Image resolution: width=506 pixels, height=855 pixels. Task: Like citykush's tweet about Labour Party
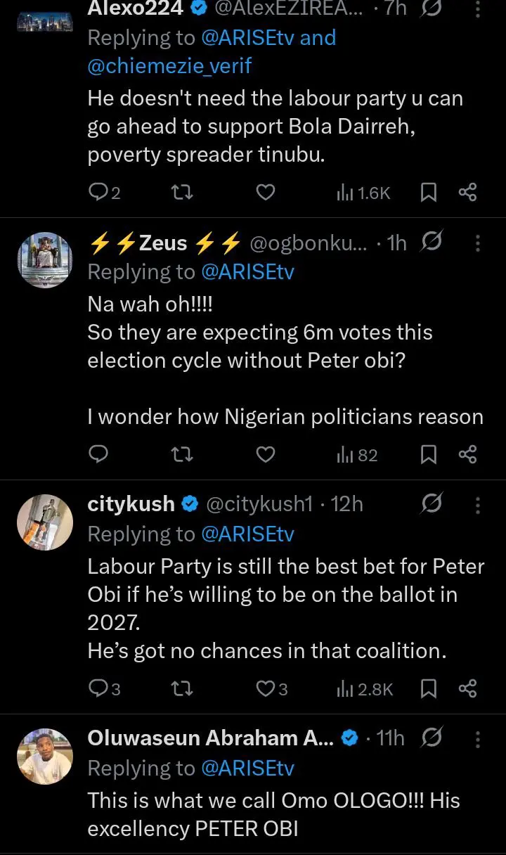[265, 688]
